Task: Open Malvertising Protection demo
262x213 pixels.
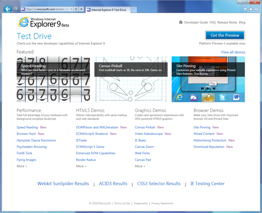Action: (x=210, y=140)
